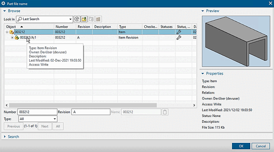Click the disabled Name field showing 003212
Screen dimensions: 274x152
[x=141, y=112]
